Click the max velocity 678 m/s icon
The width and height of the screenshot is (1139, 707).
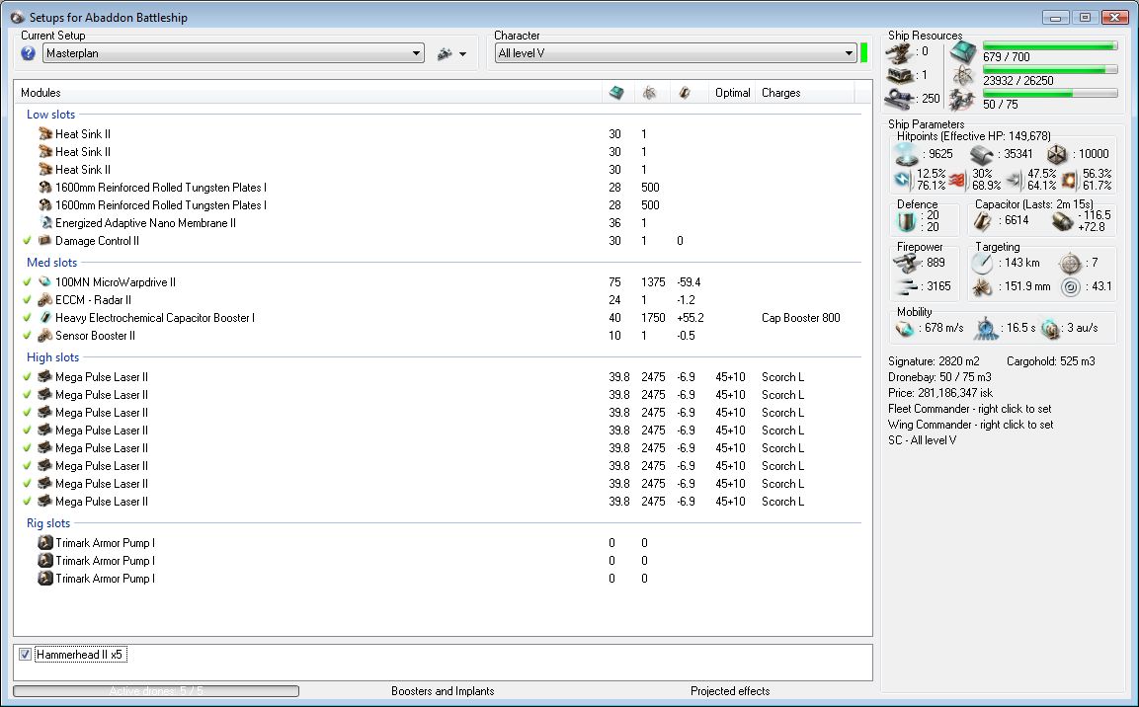click(905, 329)
